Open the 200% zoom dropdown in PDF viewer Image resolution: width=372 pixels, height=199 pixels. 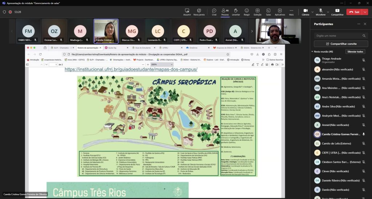coord(162,64)
